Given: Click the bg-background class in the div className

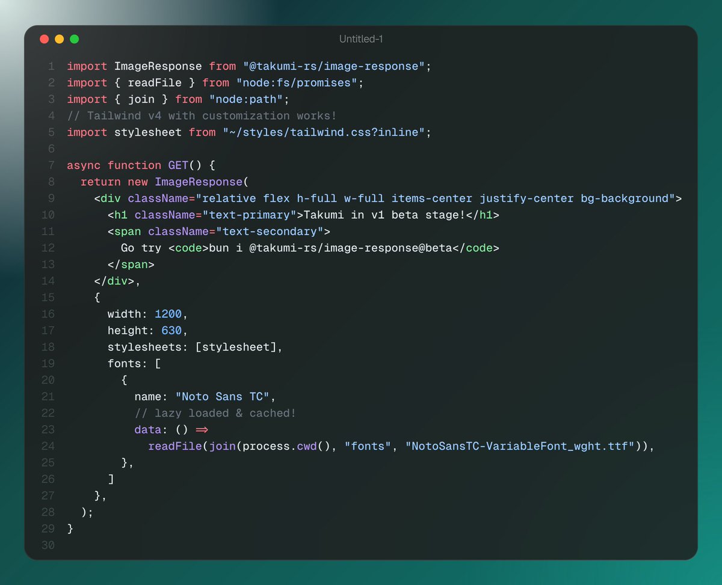Looking at the screenshot, I should pos(625,198).
